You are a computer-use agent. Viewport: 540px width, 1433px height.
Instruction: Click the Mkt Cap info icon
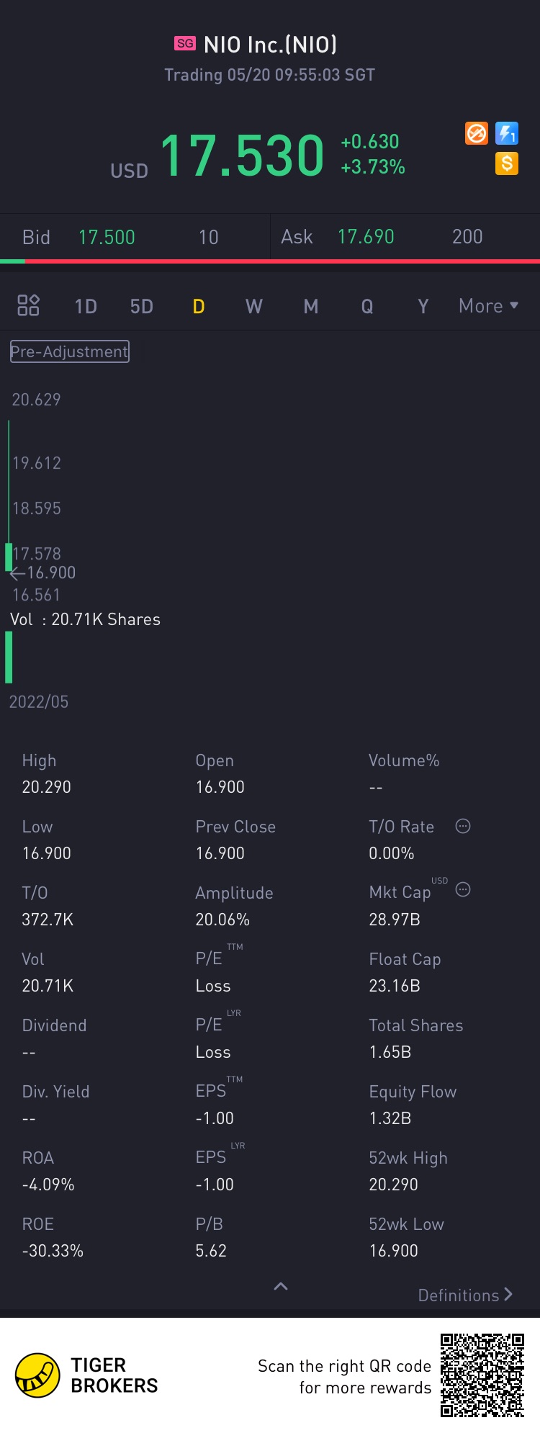coord(463,889)
